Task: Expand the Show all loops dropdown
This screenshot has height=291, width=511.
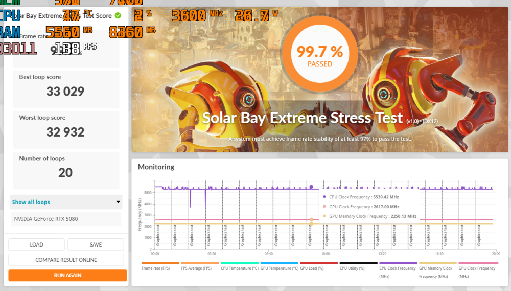Action: [66, 202]
